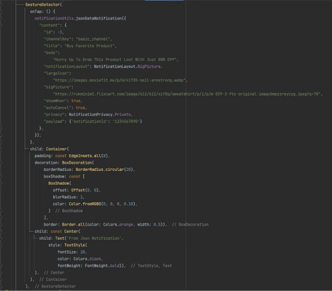Click the // BoxShadow closing hint

(x=69, y=211)
